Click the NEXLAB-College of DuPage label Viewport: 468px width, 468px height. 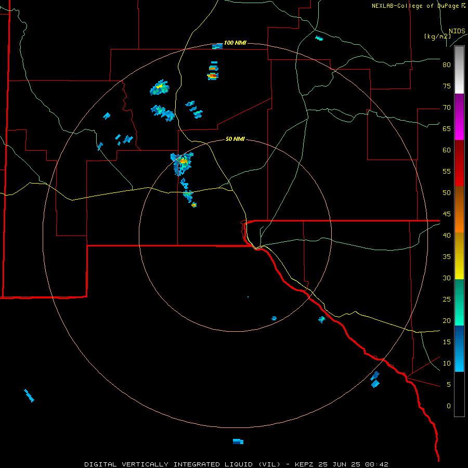[415, 6]
